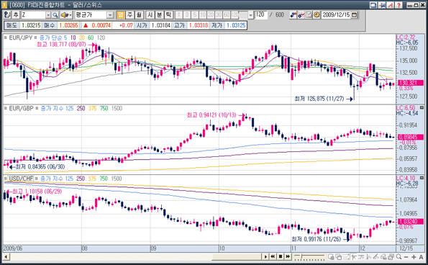
Task: Open the dropdown arrow left of 120 field
Action: coord(250,15)
